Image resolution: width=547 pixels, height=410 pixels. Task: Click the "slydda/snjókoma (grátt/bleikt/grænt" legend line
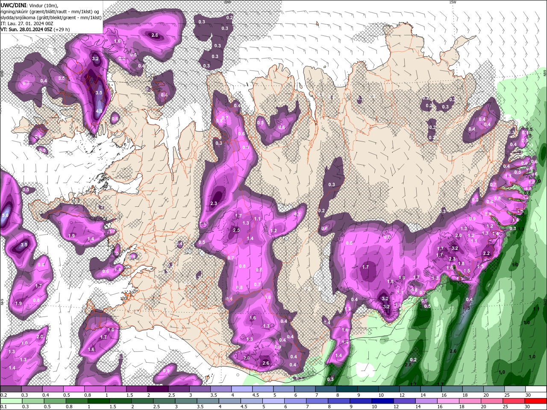pos(51,18)
